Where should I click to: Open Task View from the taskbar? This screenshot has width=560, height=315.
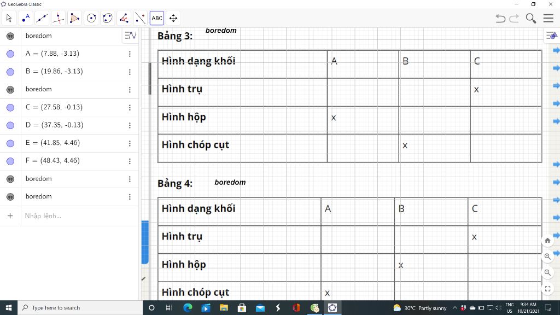(170, 307)
